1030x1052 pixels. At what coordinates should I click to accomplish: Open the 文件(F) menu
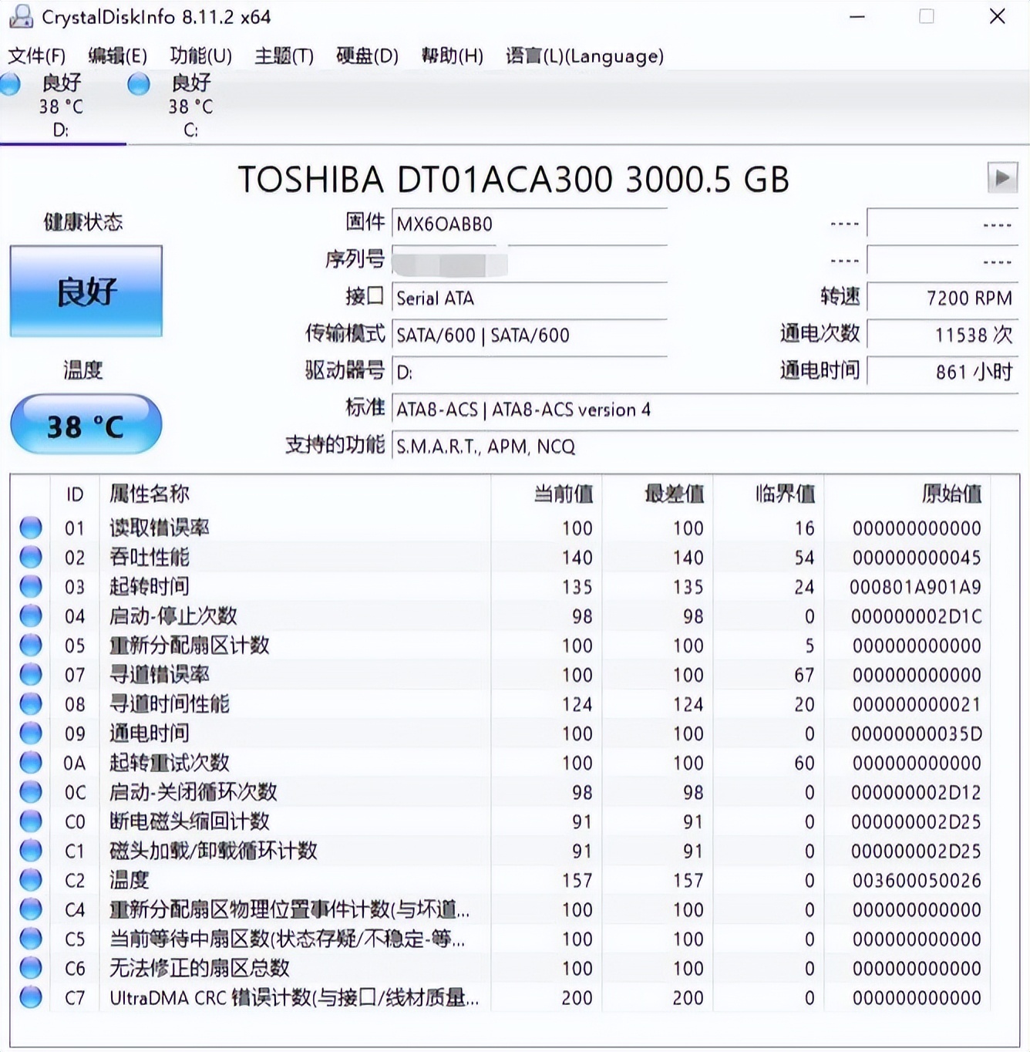36,56
